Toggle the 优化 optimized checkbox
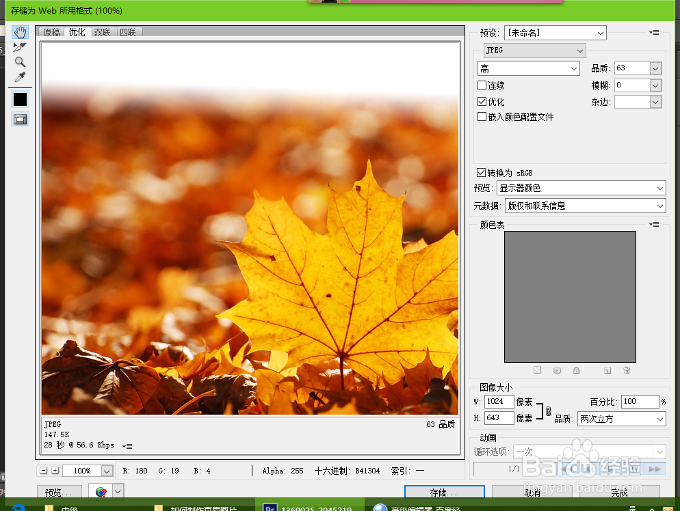The height and width of the screenshot is (511, 680). (482, 101)
